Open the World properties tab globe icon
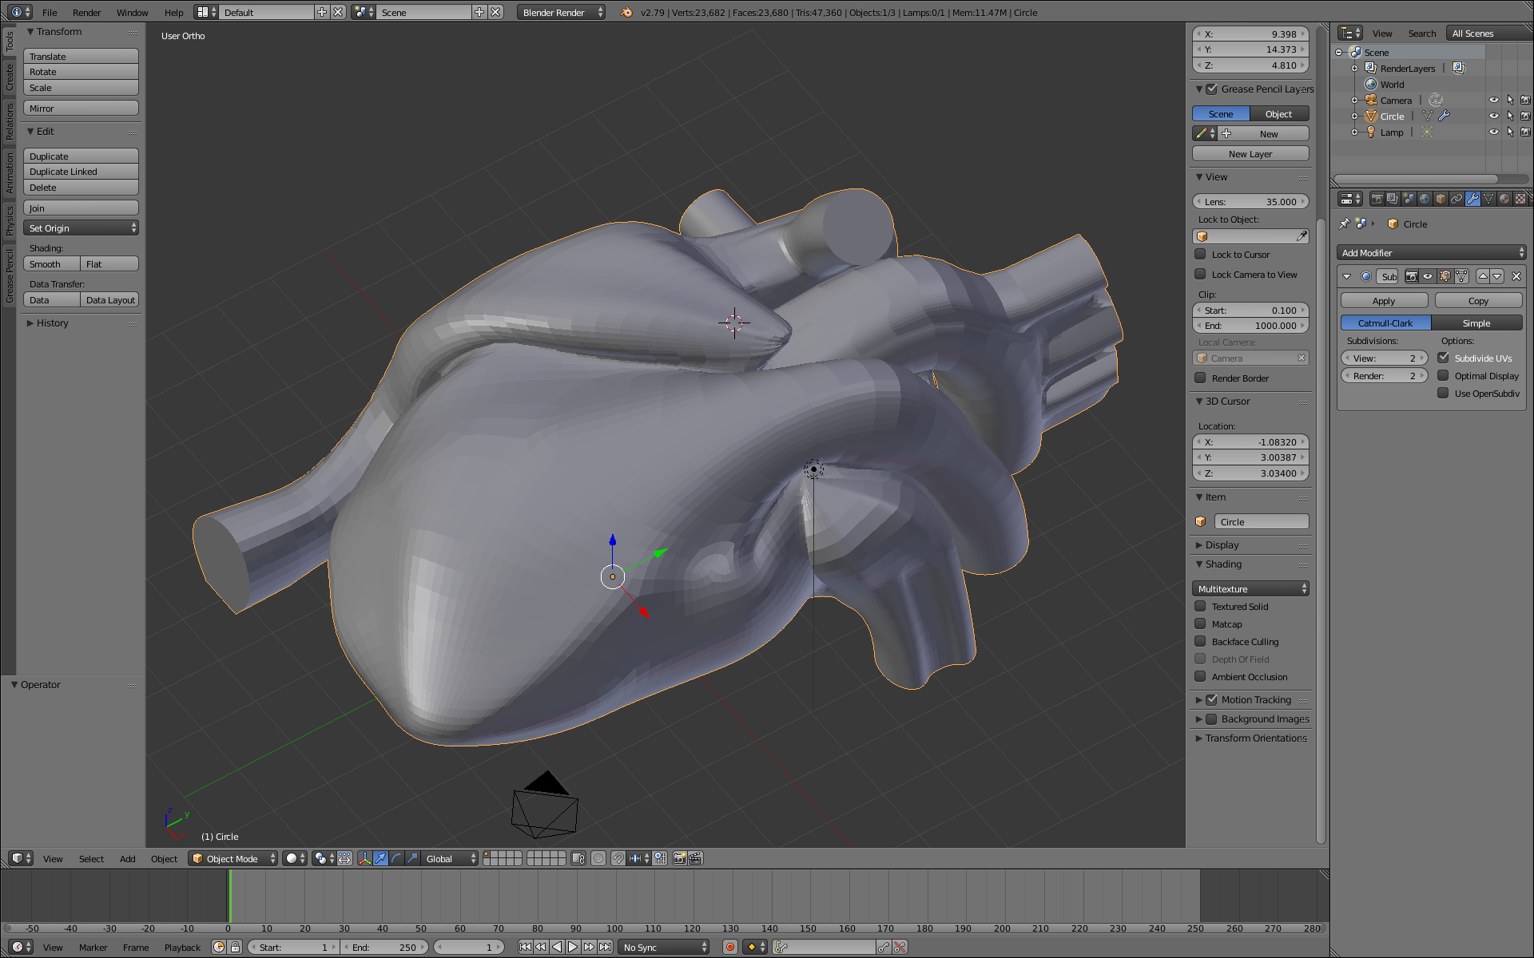This screenshot has width=1534, height=958. tap(1425, 199)
